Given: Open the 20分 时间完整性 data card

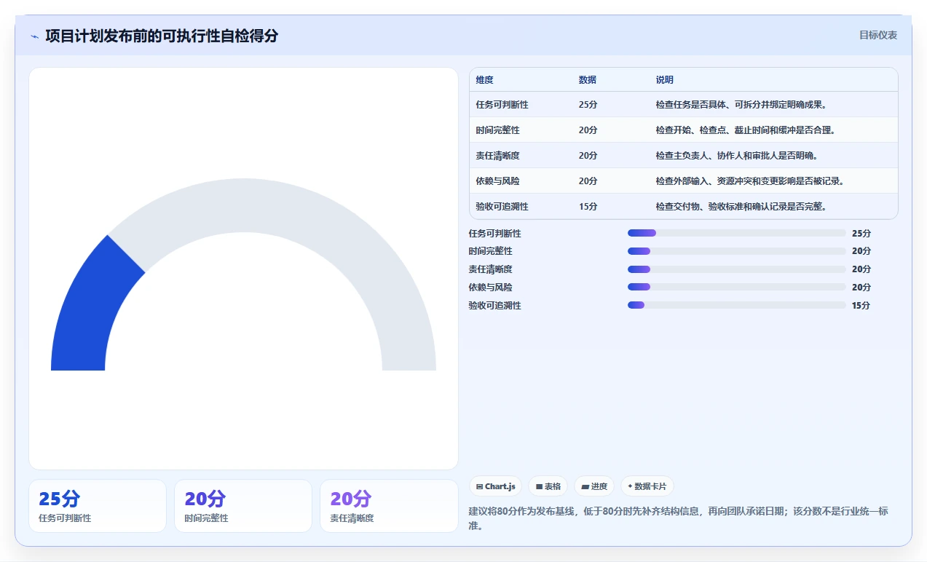Looking at the screenshot, I should [x=243, y=506].
